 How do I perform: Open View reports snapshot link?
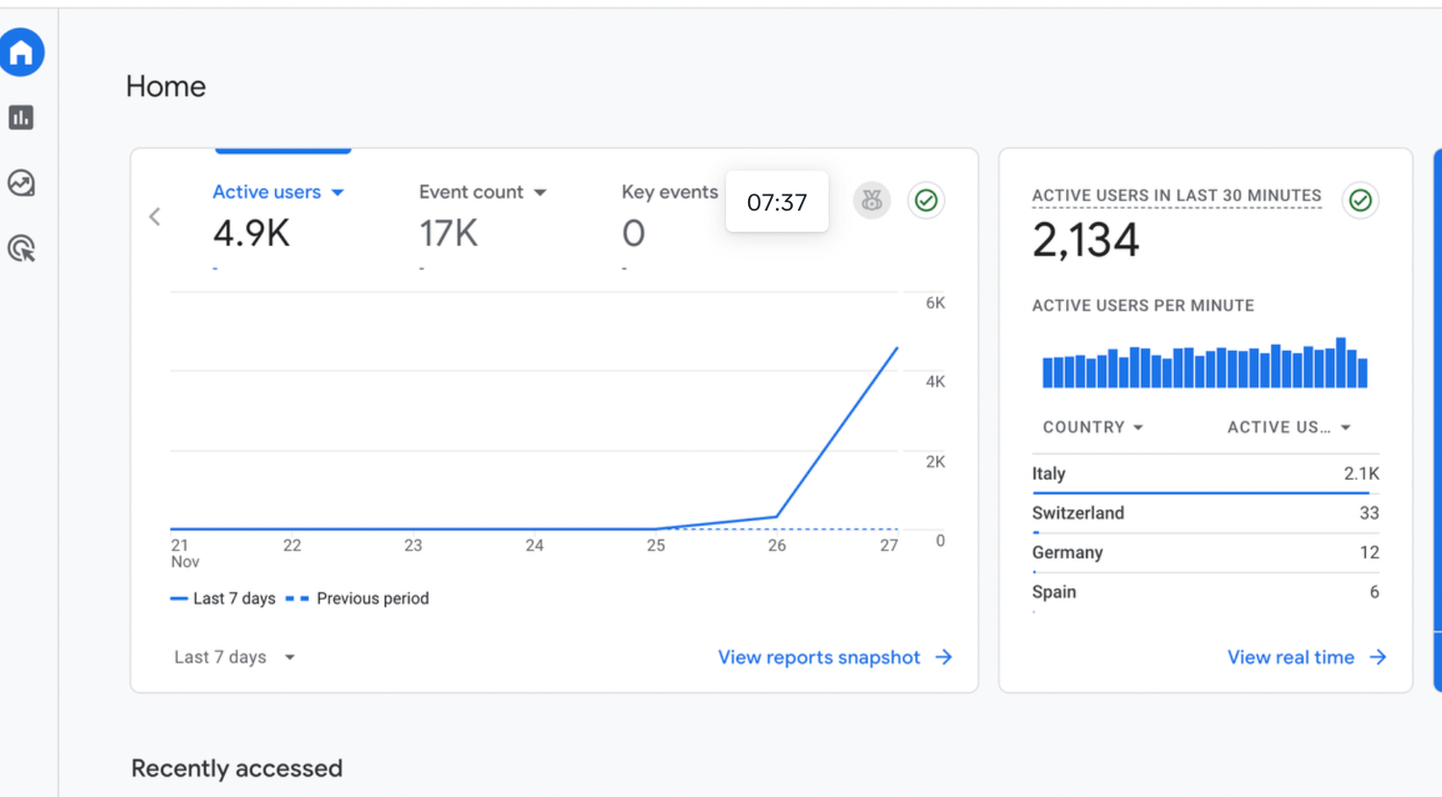coord(819,657)
